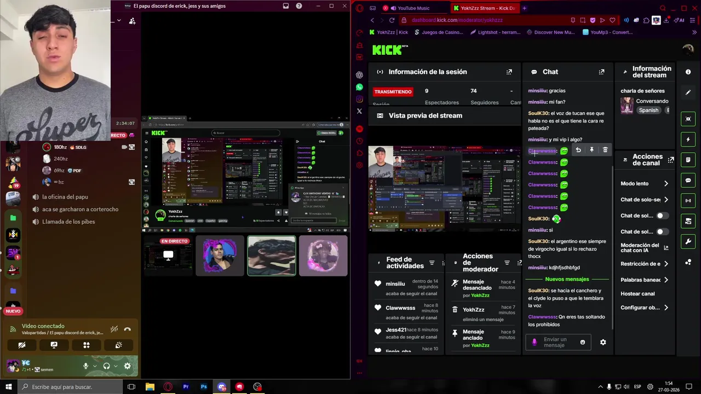Open WhatsApp in Opera sidebar

359,87
